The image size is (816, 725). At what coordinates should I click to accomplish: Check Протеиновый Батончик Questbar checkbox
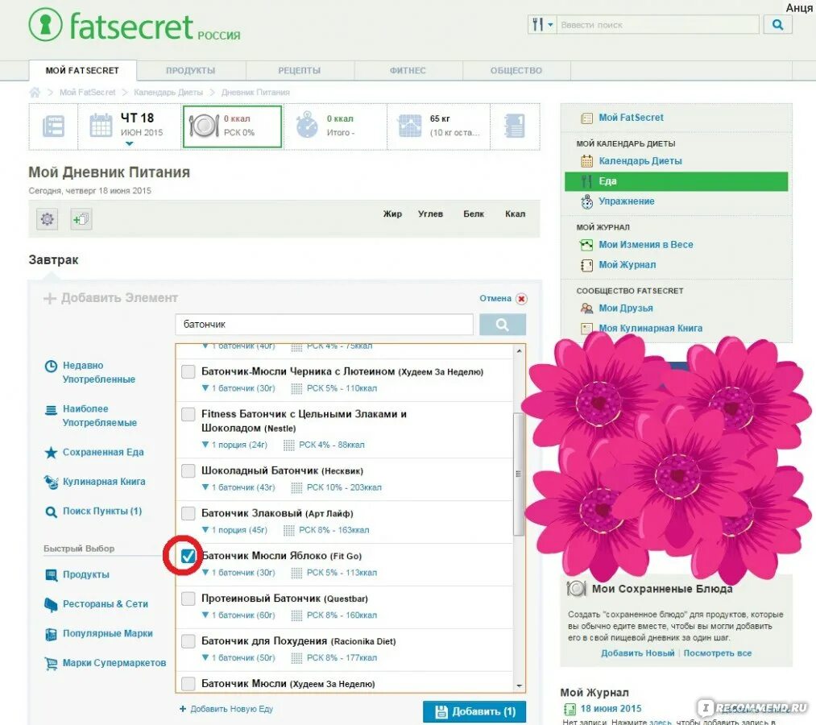(188, 599)
